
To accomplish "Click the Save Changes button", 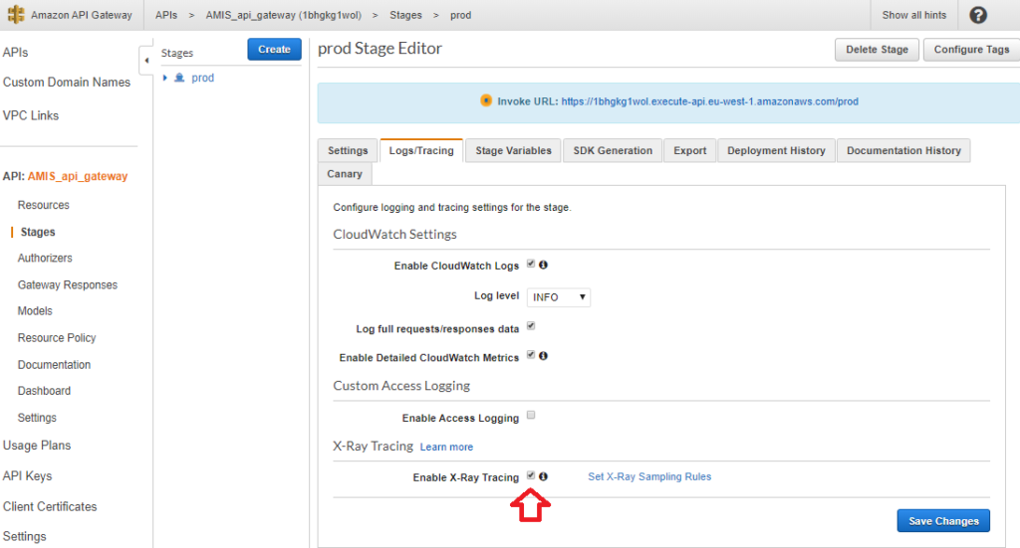I will (x=942, y=521).
